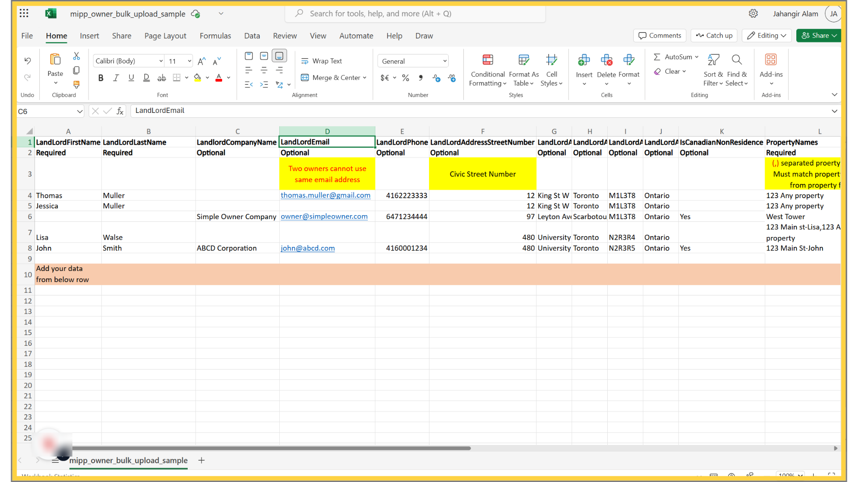
Task: Open font name dropdown
Action: coord(161,61)
